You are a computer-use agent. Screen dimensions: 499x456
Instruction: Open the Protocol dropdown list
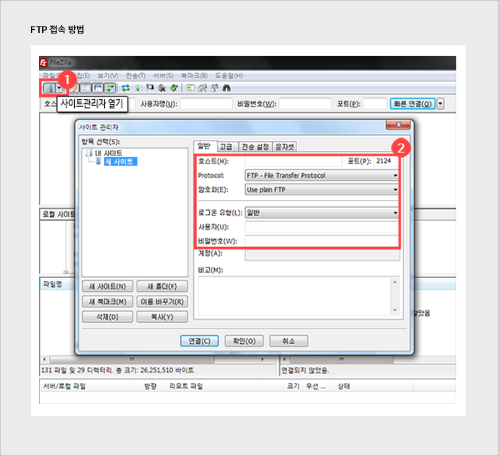322,175
